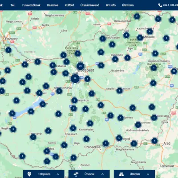Image resolution: width=178 pixels, height=178 pixels.
Task: Open the Útinform link
Action: click(x=128, y=5)
